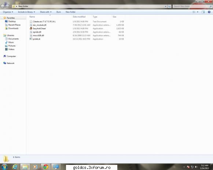Viewport: 213px width, 170px height.
Task: Click the EasyAntiCheat file icon
Action: [x=31, y=29]
